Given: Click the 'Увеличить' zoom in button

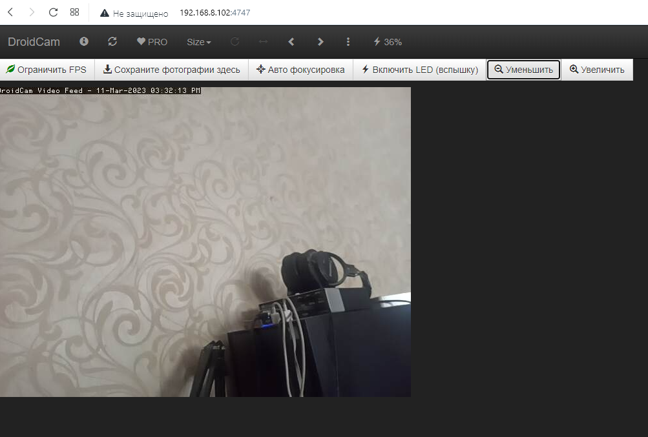Looking at the screenshot, I should (597, 70).
